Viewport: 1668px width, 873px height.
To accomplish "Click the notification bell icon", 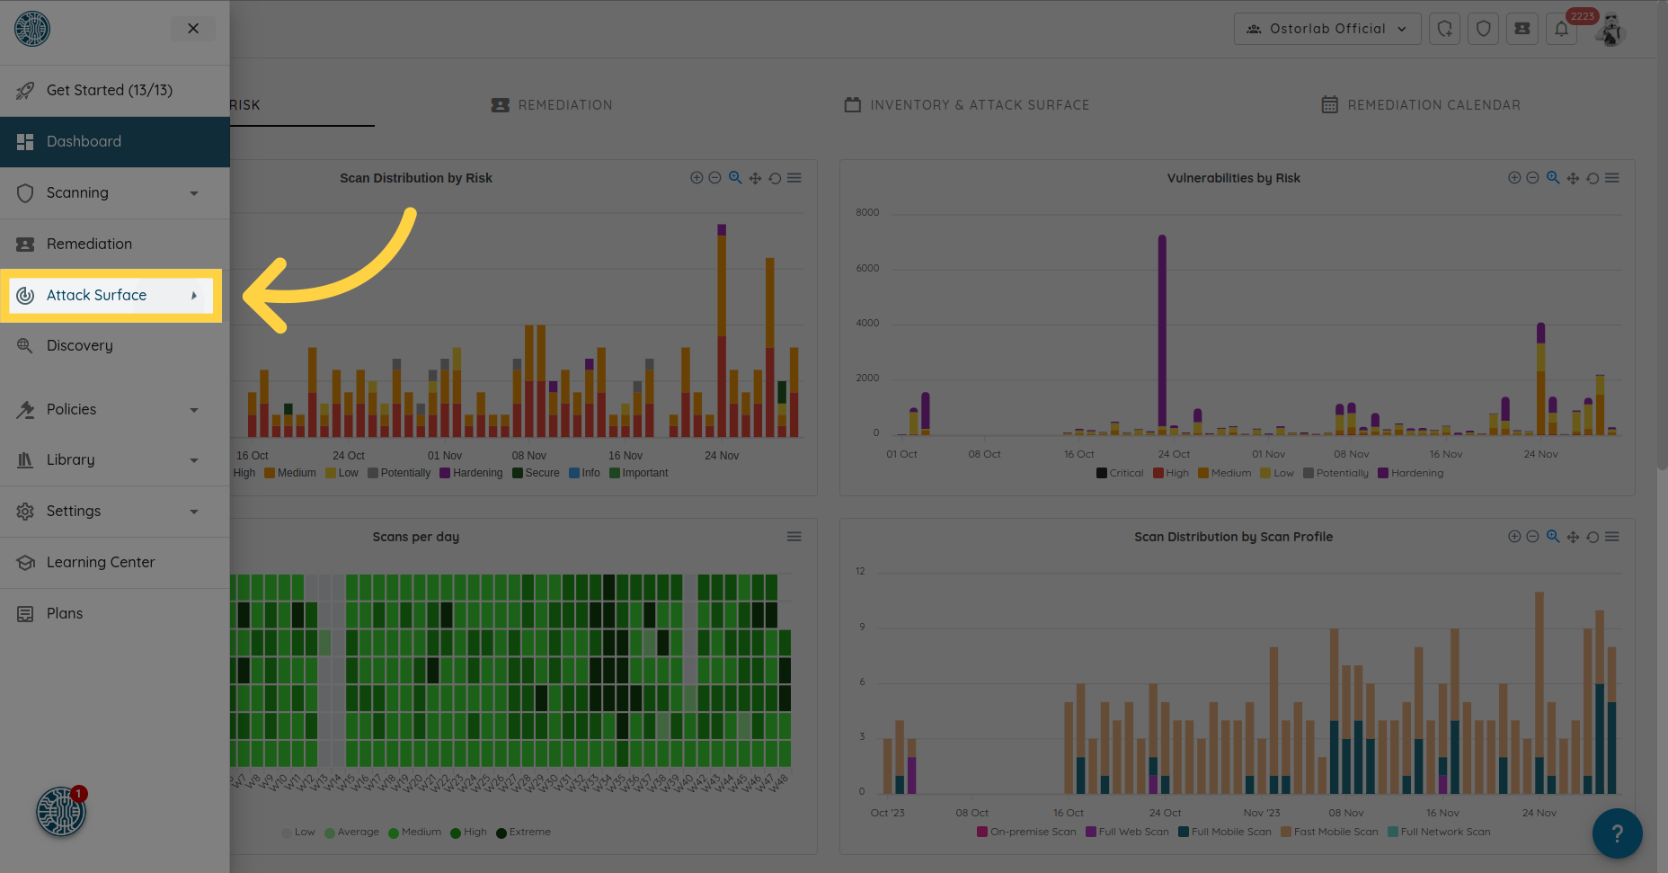I will pyautogui.click(x=1561, y=29).
